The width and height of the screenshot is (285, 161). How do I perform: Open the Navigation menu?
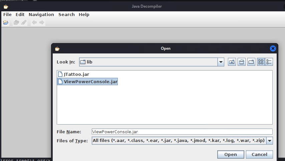tap(41, 15)
